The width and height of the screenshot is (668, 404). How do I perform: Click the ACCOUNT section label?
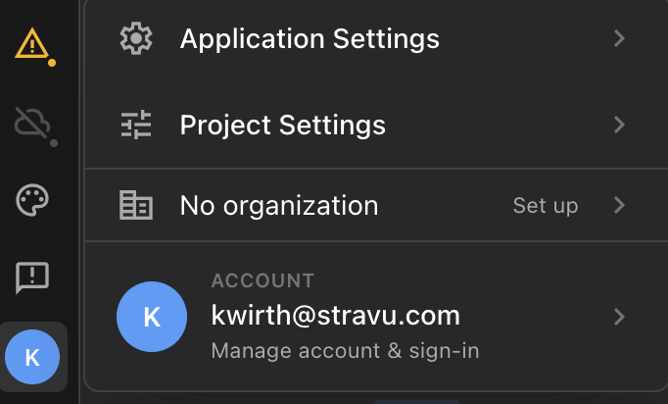tap(262, 280)
